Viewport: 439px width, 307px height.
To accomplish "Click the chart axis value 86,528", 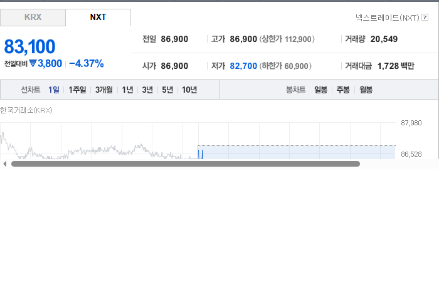I will point(411,154).
